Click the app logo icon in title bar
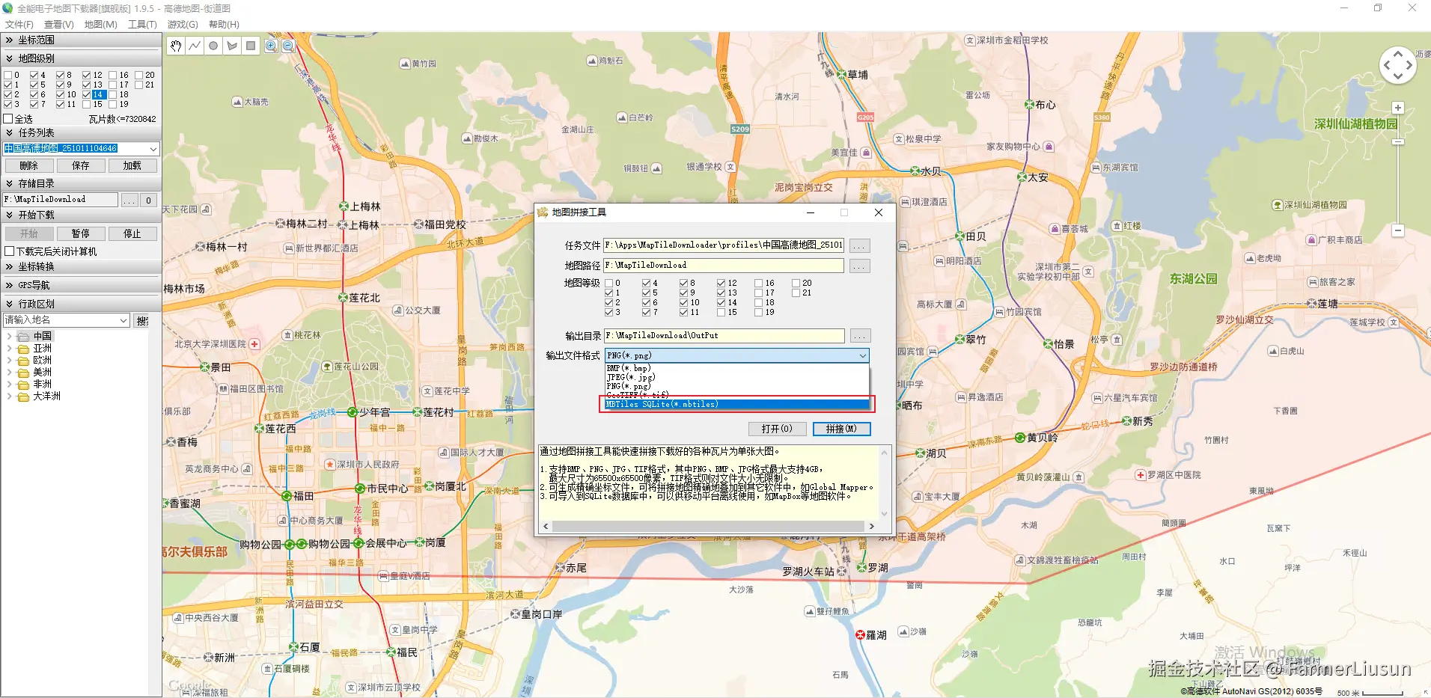The height and width of the screenshot is (698, 1431). pyautogui.click(x=7, y=8)
